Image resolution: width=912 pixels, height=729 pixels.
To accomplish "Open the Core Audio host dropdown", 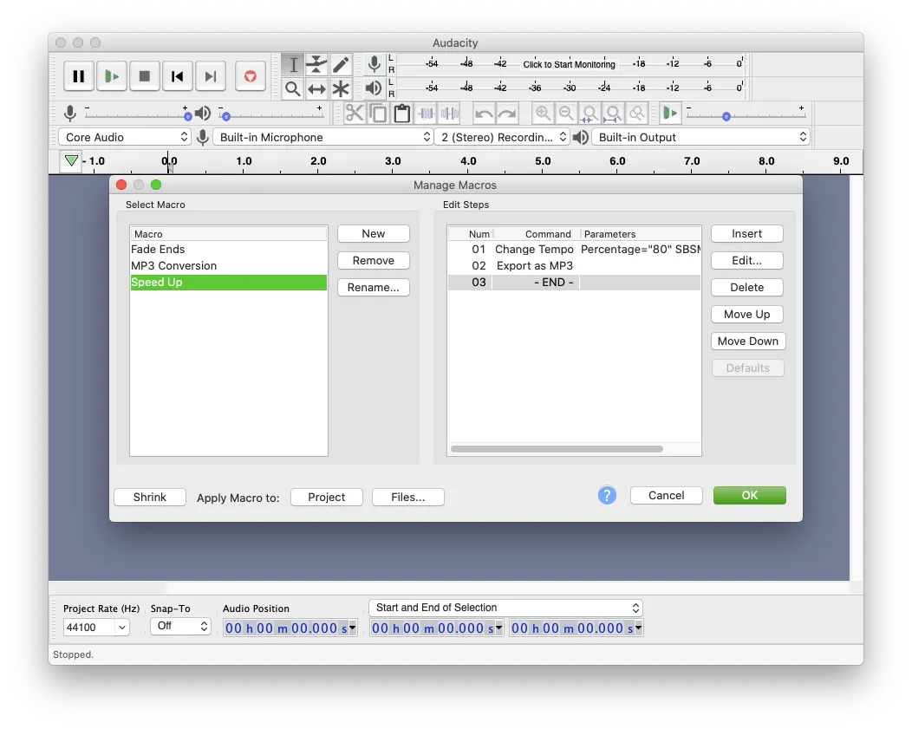I will [x=125, y=137].
